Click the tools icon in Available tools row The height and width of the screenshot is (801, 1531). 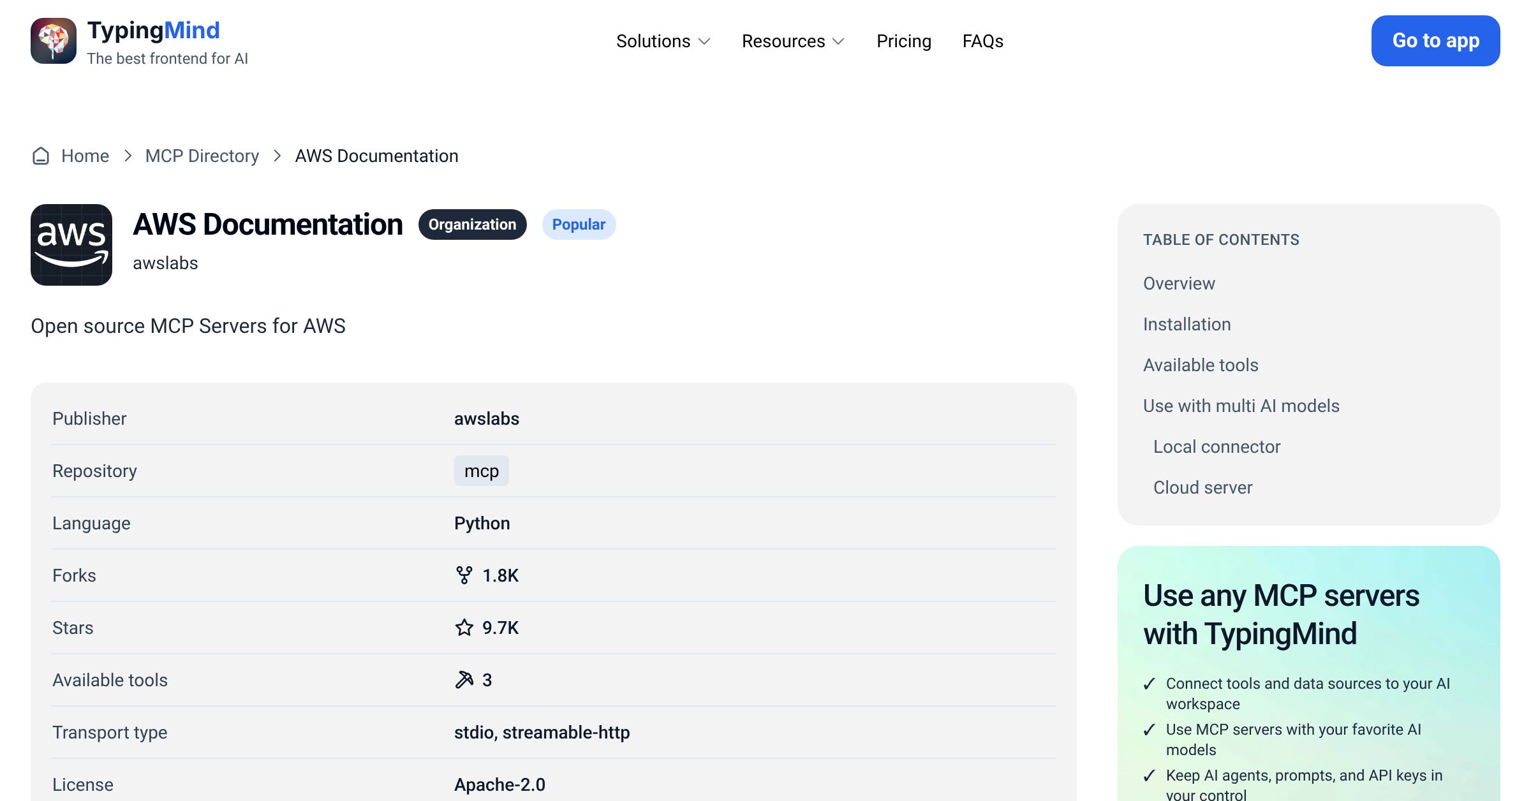click(x=464, y=680)
